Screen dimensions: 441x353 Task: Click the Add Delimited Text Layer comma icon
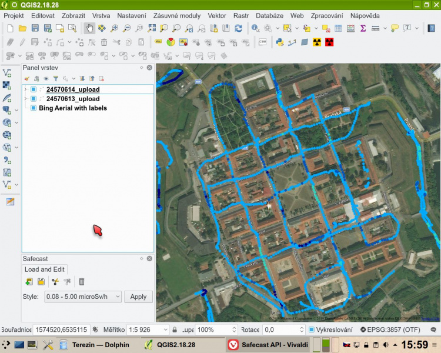(7, 160)
